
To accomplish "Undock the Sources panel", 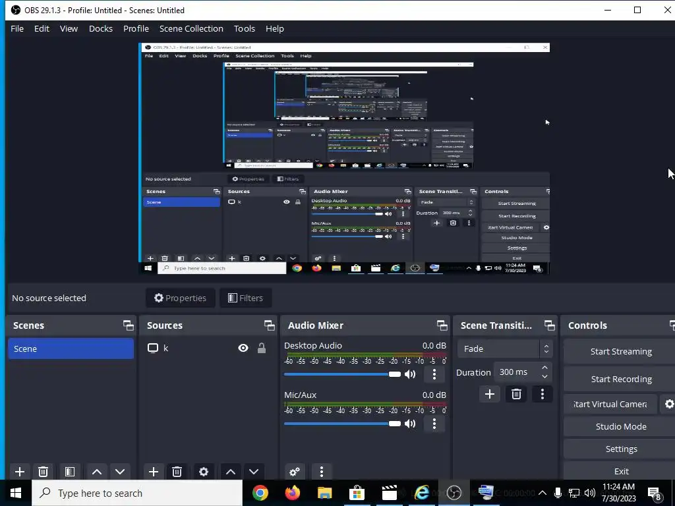I will point(270,325).
